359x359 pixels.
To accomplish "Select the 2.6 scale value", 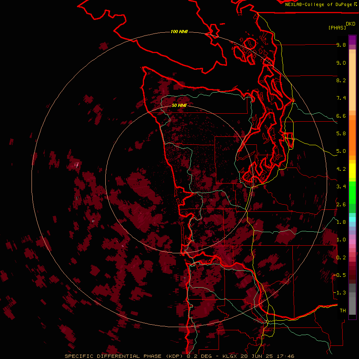I will [x=341, y=205].
